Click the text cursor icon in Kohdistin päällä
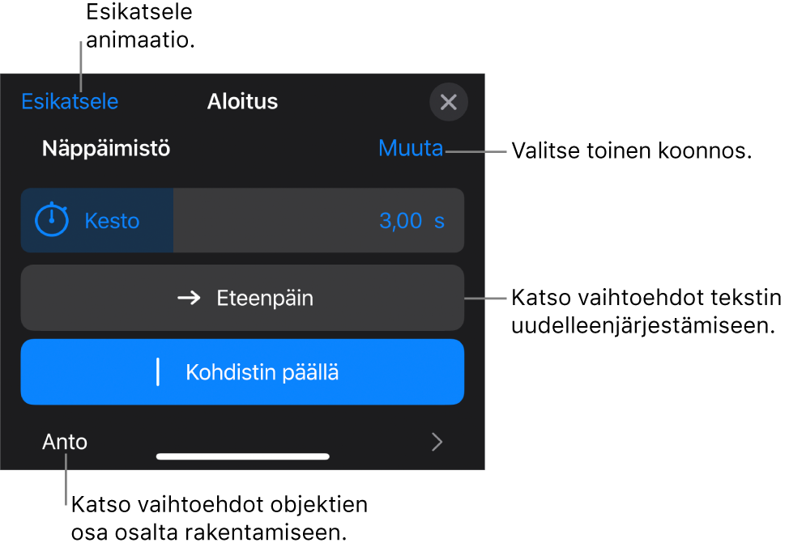The width and height of the screenshot is (789, 547). pyautogui.click(x=160, y=371)
